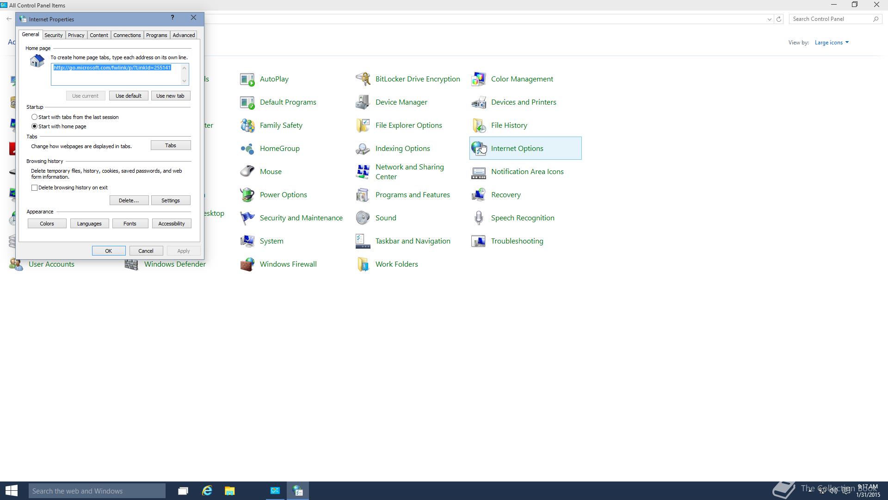Screen dimensions: 888x500
Task: Open Indexing Options icon
Action: pyautogui.click(x=363, y=149)
